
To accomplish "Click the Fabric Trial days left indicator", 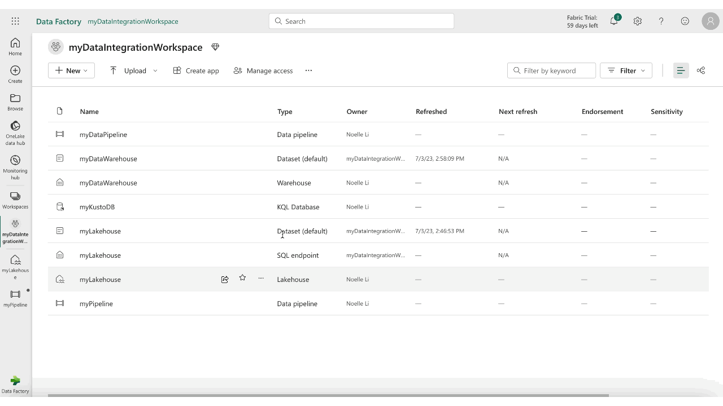I will tap(582, 21).
